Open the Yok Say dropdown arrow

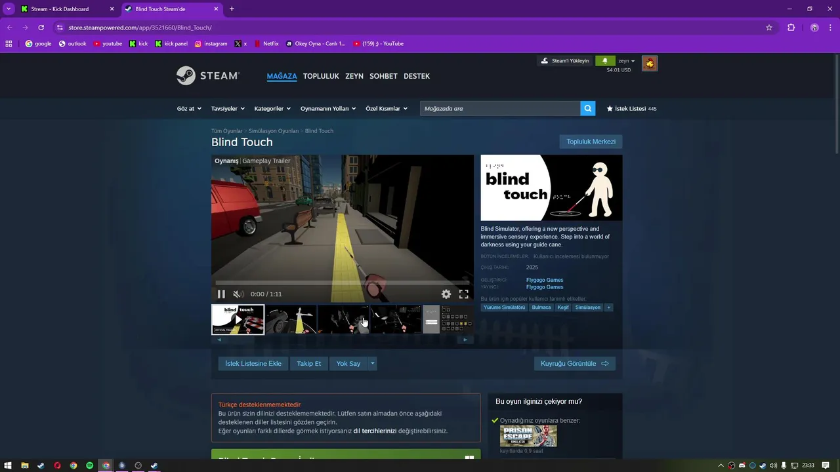pyautogui.click(x=373, y=363)
